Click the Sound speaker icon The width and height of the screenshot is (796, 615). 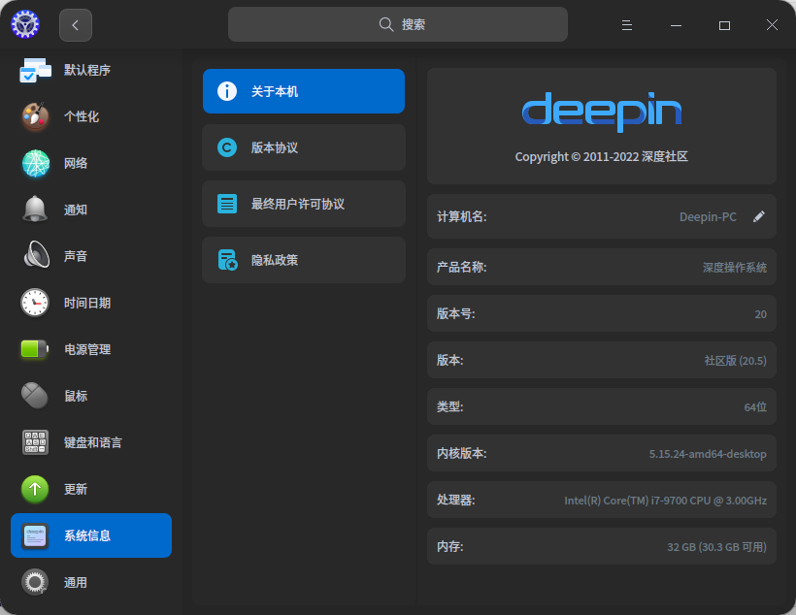point(35,256)
